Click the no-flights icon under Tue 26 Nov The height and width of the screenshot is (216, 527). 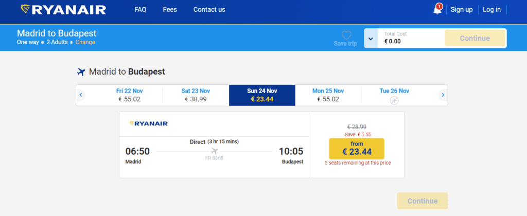coord(394,100)
